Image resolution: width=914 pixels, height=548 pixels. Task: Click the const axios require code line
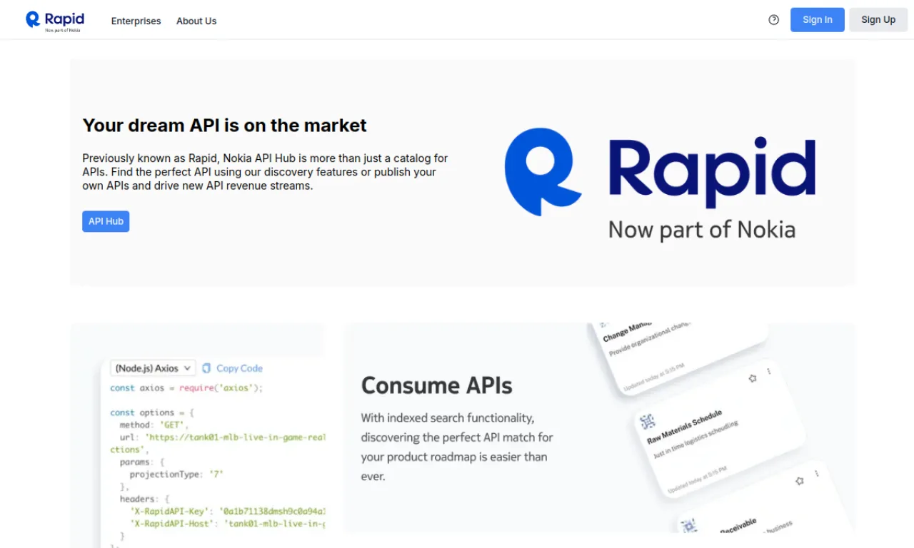186,388
